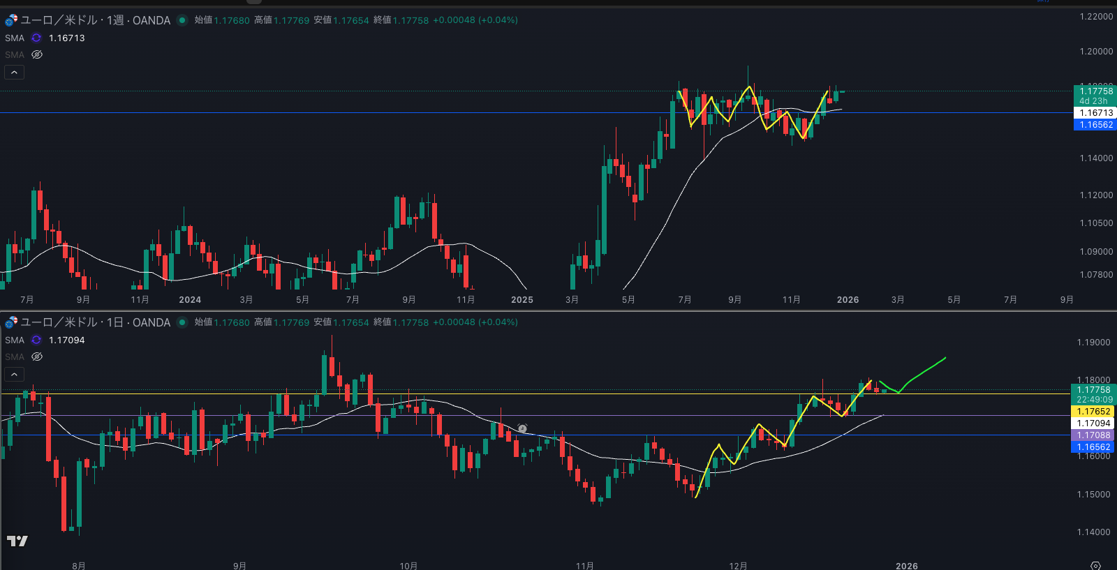Screen dimensions: 1117x570
Task: Click the daily chart symbol title ユーロ/米ドル 1日
Action: 95,322
